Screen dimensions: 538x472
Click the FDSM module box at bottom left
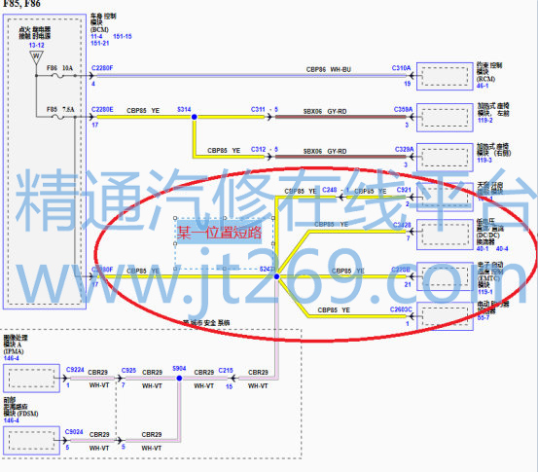[x=31, y=441]
